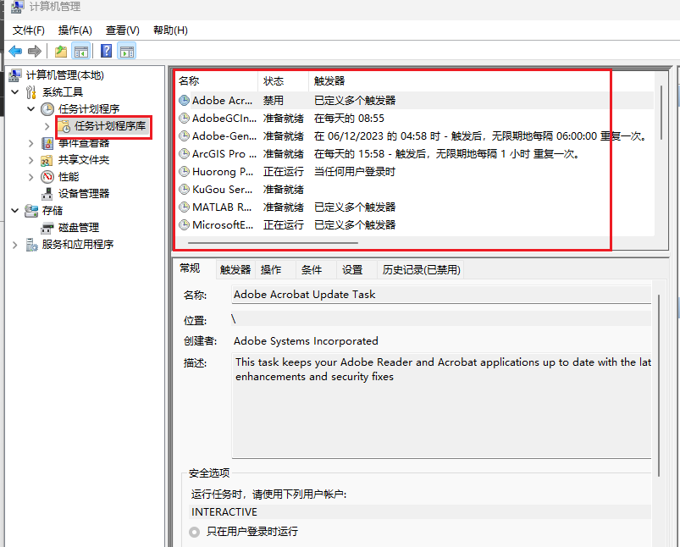
Task: Expand the 服务和应用程序 node
Action: click(15, 245)
